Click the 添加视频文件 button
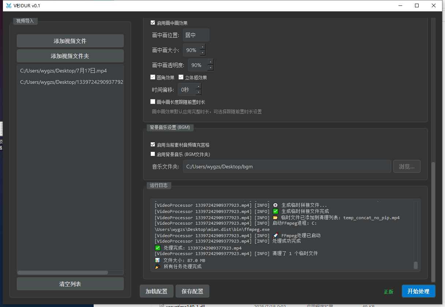 [x=70, y=41]
